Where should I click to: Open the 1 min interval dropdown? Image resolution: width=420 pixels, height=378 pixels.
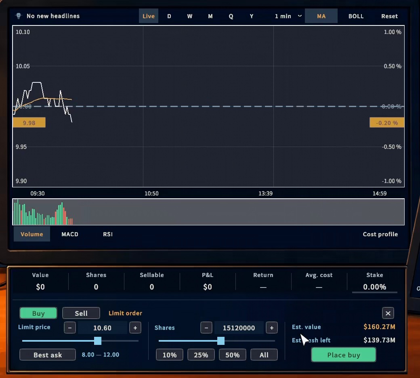coord(288,16)
